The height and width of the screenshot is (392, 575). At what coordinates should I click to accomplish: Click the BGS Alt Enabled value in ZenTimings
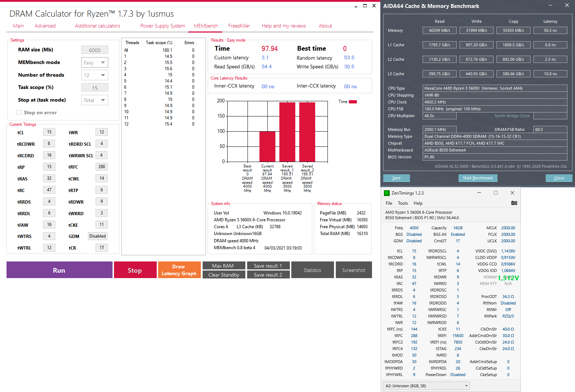click(x=458, y=234)
